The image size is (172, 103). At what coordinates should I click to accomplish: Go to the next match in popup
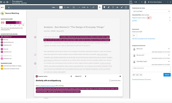85,76
